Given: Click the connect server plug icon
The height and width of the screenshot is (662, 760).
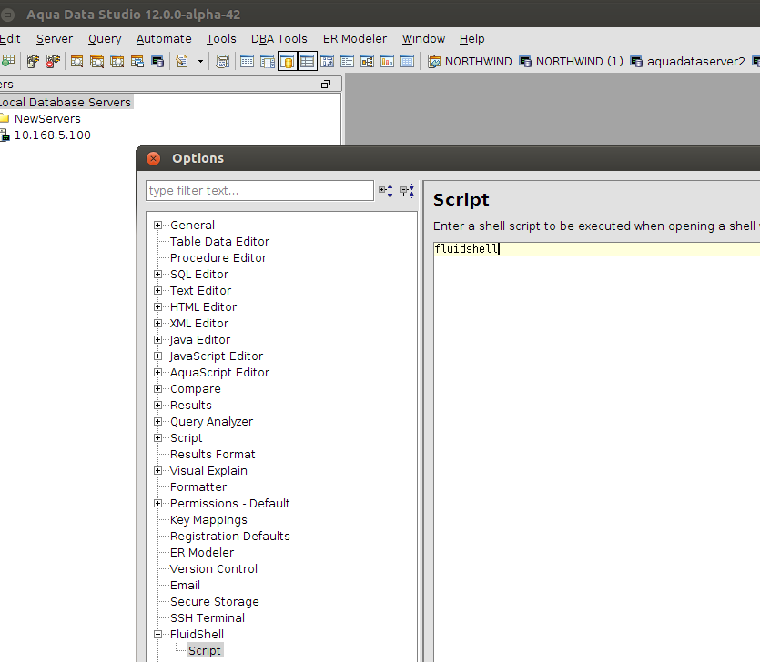Looking at the screenshot, I should coord(33,61).
